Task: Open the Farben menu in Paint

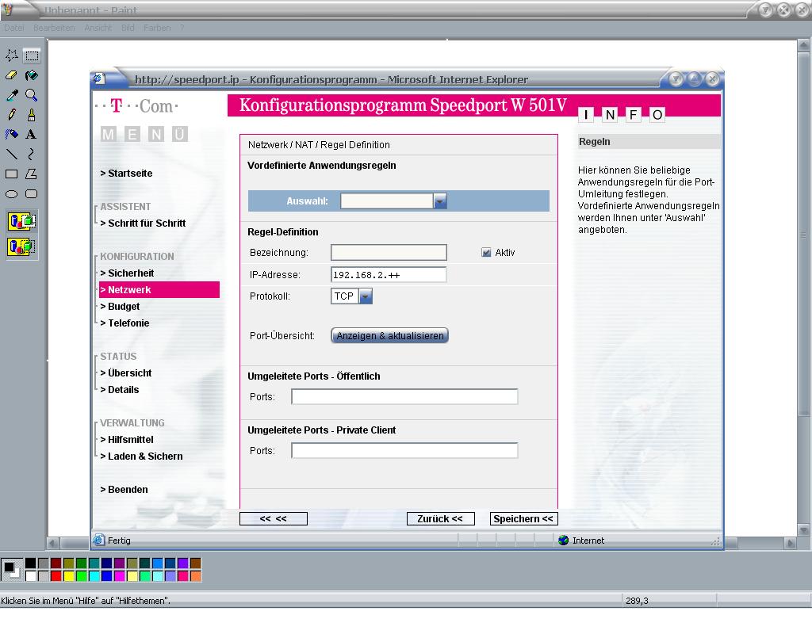Action: pos(157,28)
